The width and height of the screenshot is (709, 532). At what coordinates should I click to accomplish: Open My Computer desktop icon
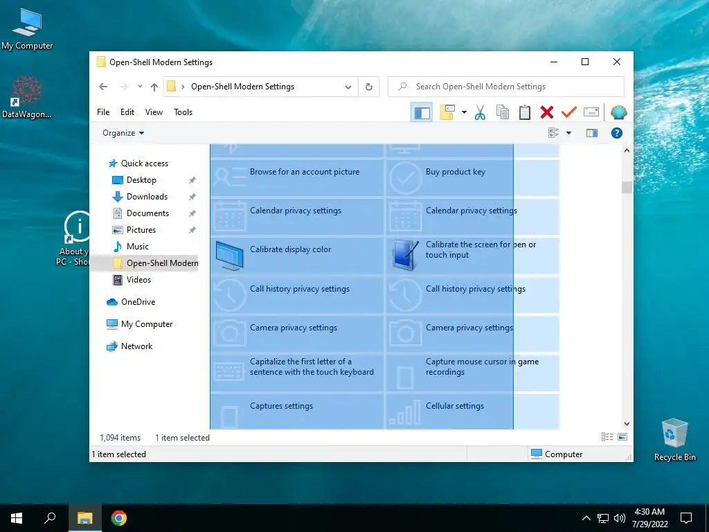pyautogui.click(x=27, y=29)
